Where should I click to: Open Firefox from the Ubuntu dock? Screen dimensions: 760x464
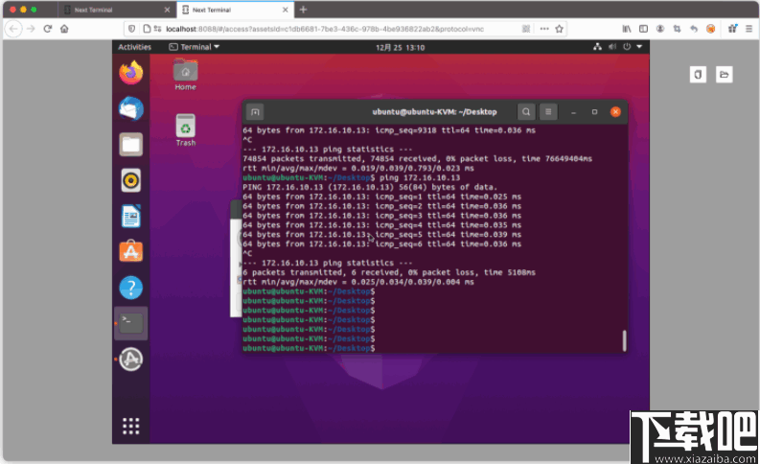click(131, 73)
